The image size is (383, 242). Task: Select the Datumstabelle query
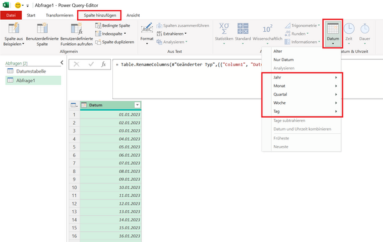33,71
